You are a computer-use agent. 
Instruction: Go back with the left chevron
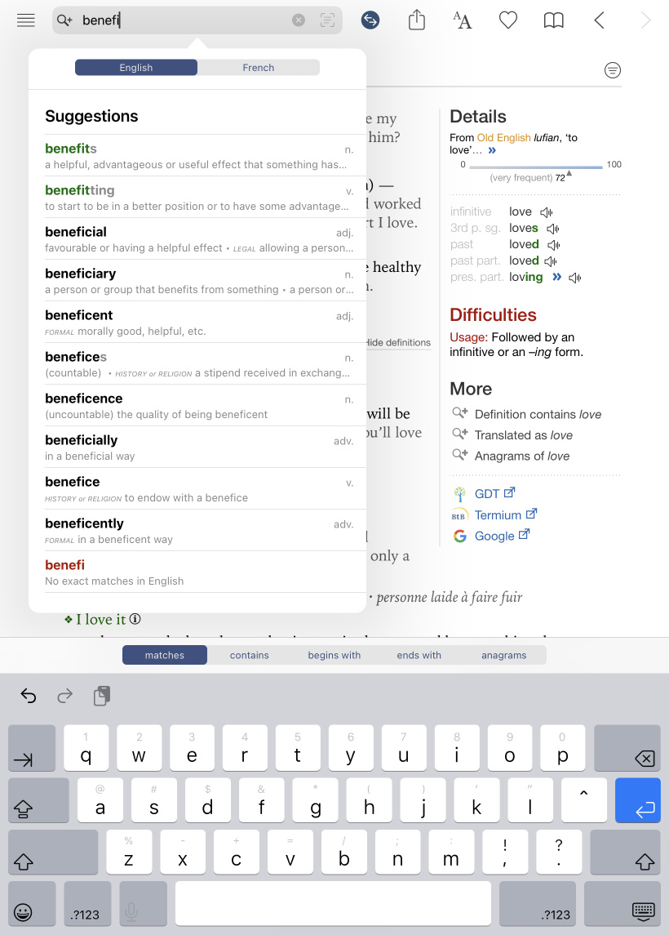pos(600,20)
